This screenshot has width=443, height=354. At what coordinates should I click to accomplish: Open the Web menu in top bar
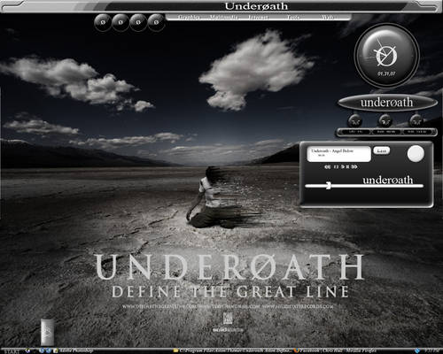pyautogui.click(x=327, y=17)
